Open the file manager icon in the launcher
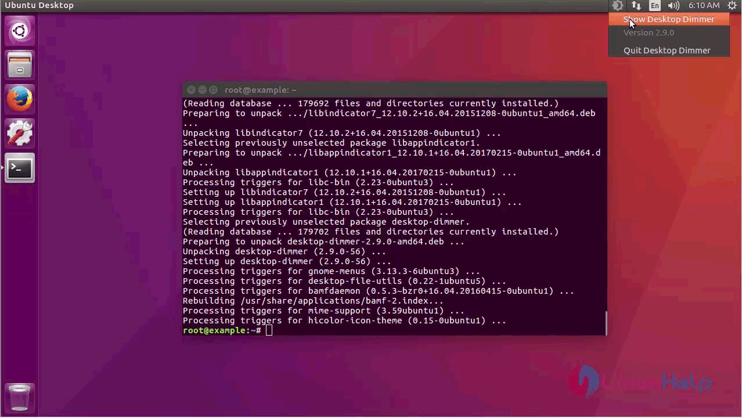 pyautogui.click(x=19, y=64)
